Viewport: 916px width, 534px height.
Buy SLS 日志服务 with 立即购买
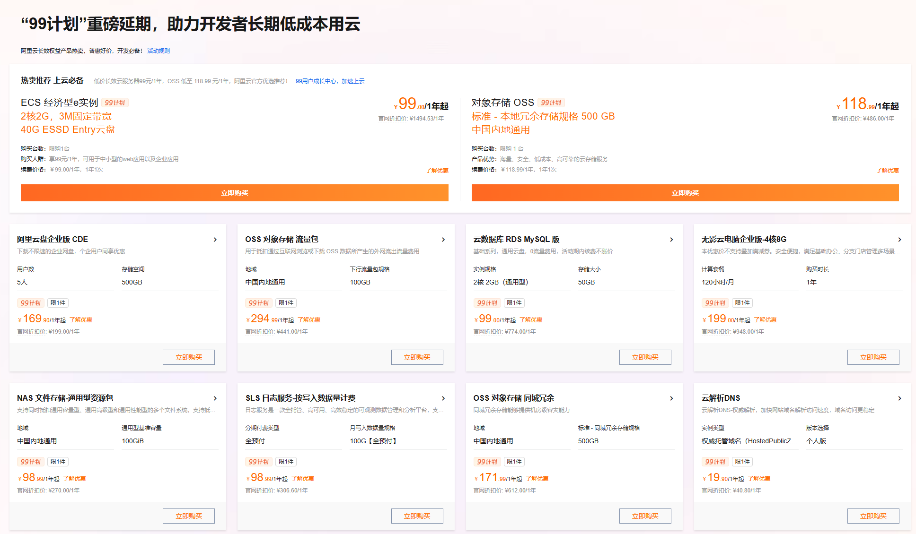point(417,516)
